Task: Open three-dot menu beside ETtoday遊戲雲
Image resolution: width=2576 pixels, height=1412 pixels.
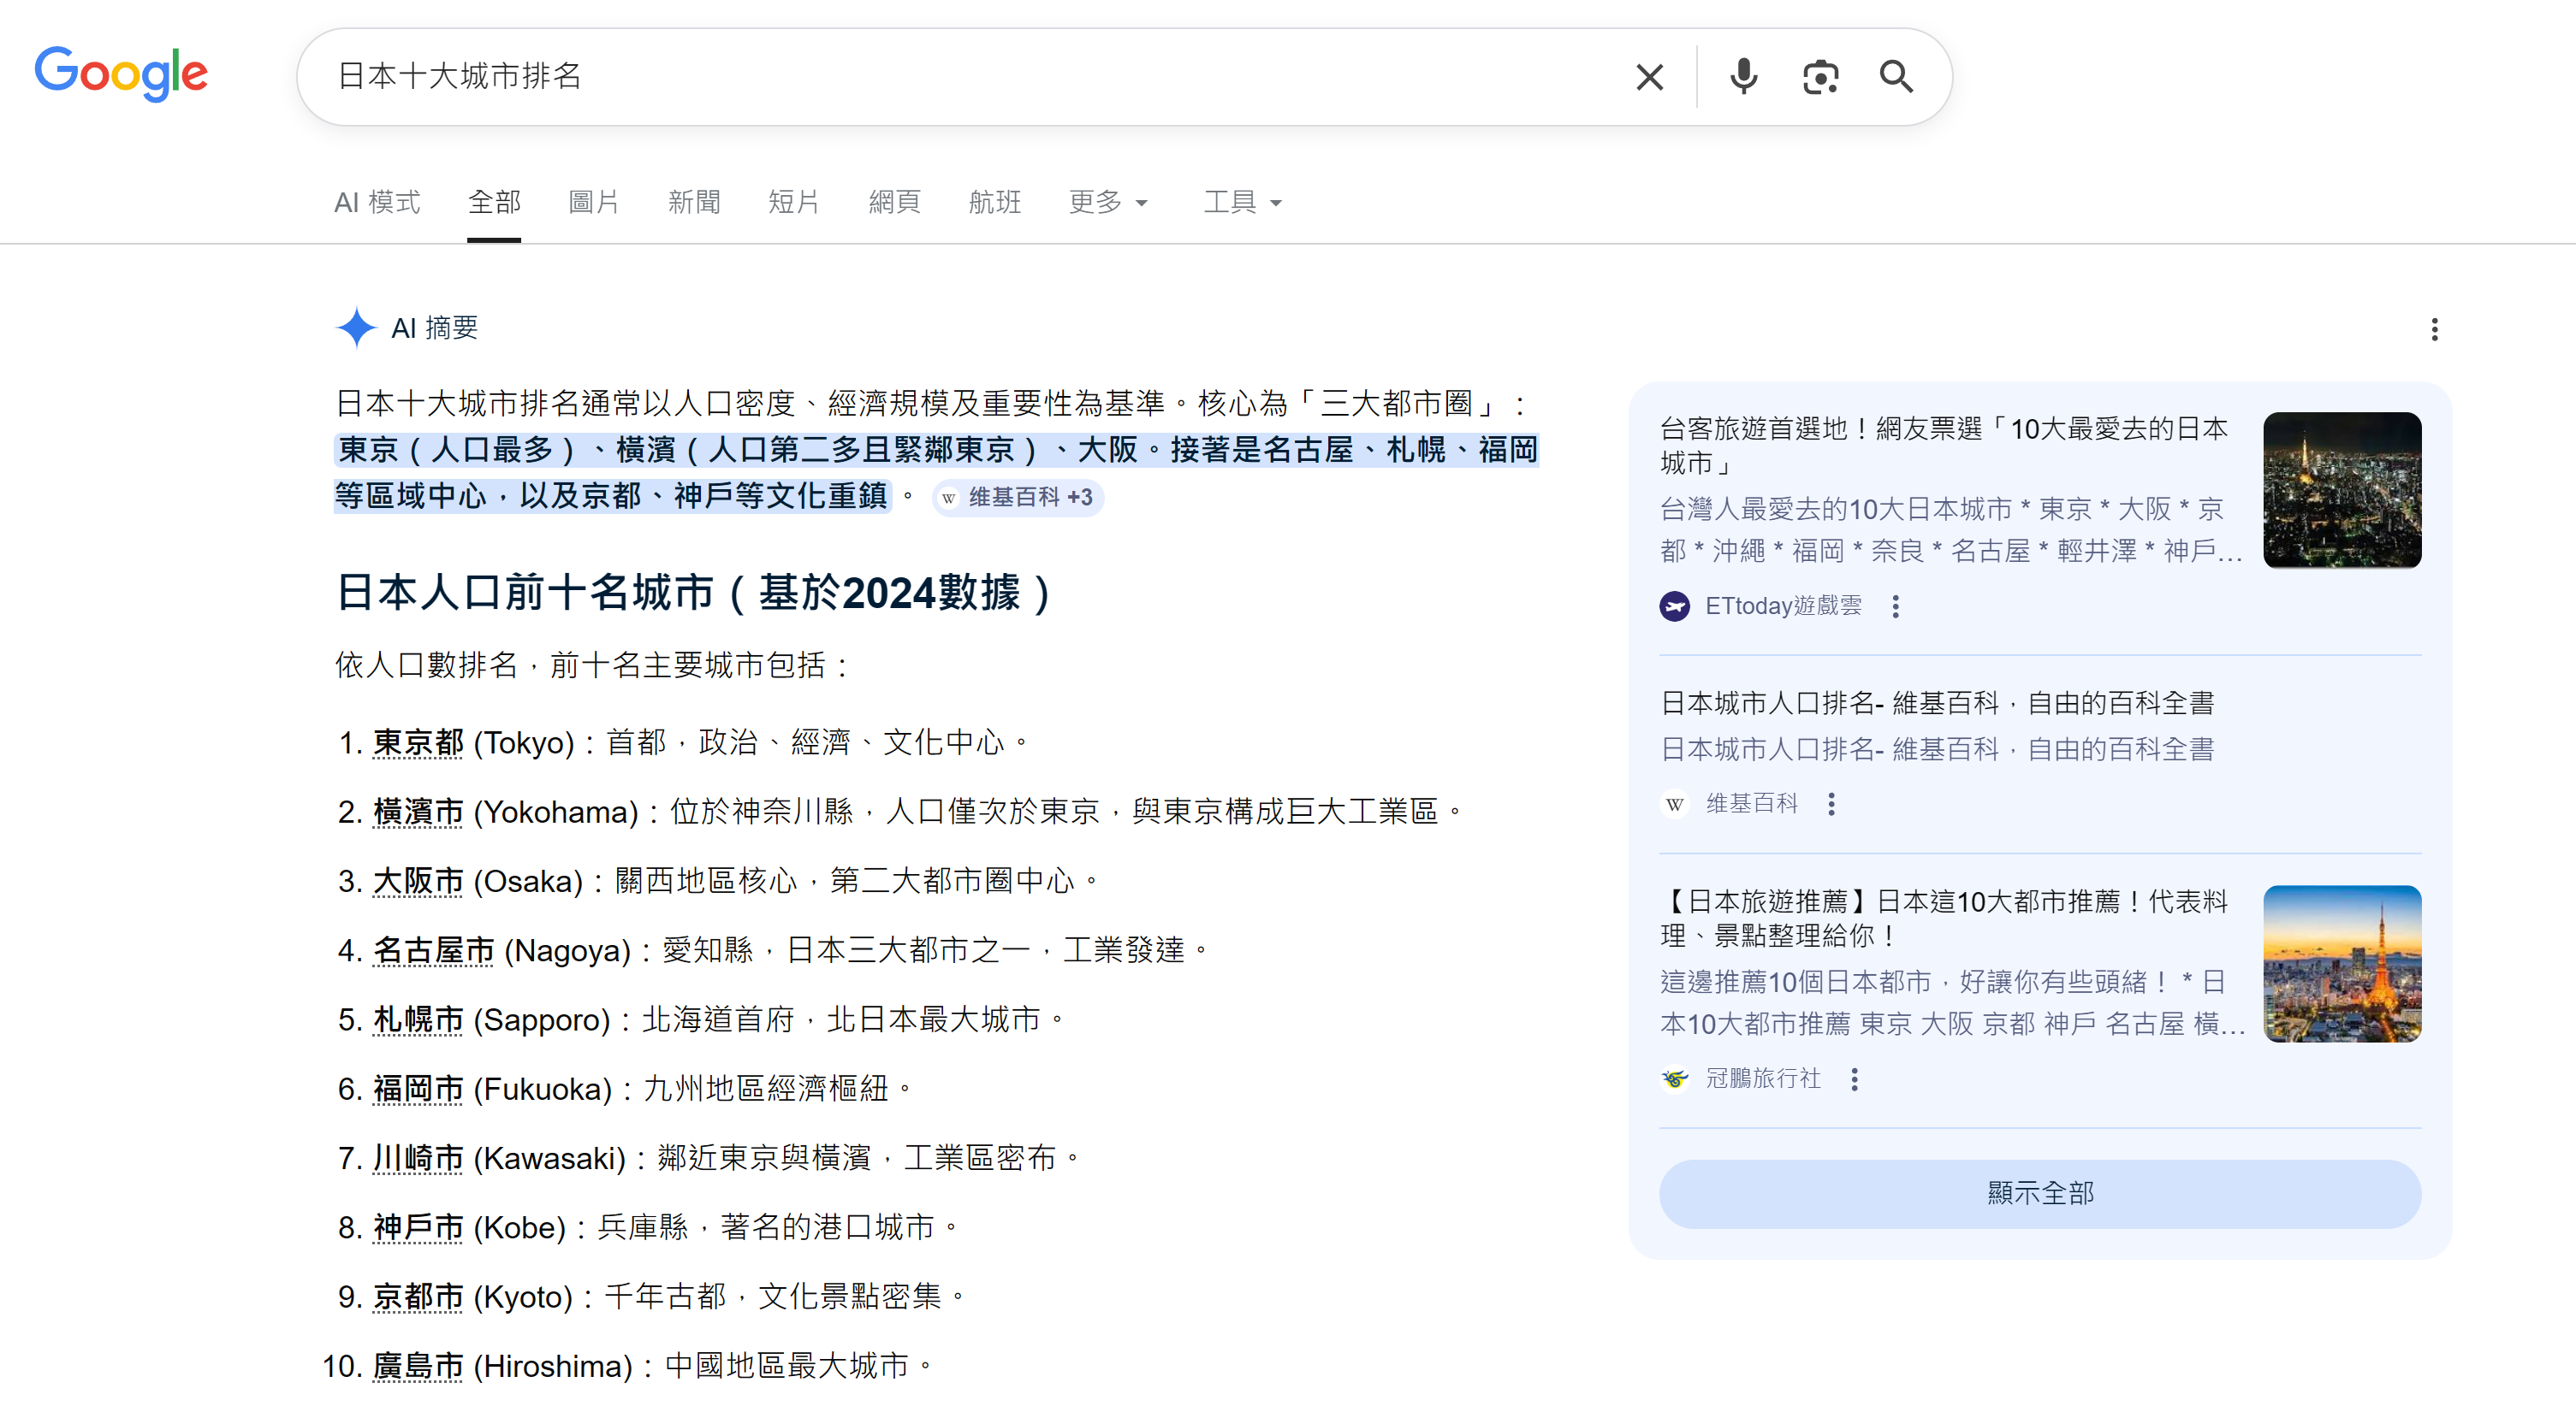Action: pos(1895,606)
